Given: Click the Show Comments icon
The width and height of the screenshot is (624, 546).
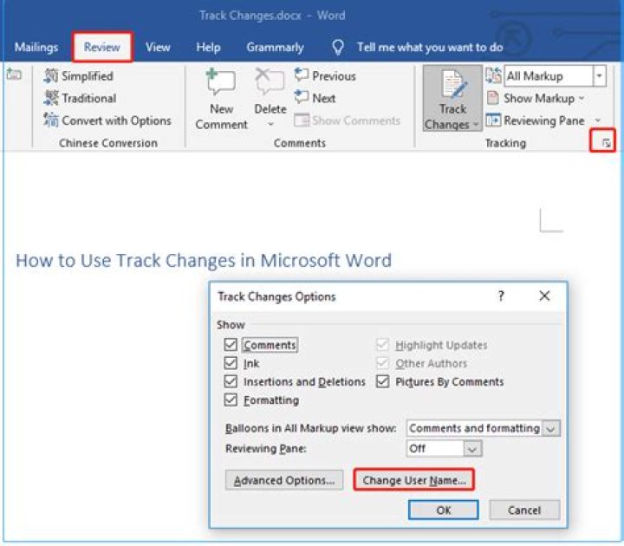Looking at the screenshot, I should [302, 120].
